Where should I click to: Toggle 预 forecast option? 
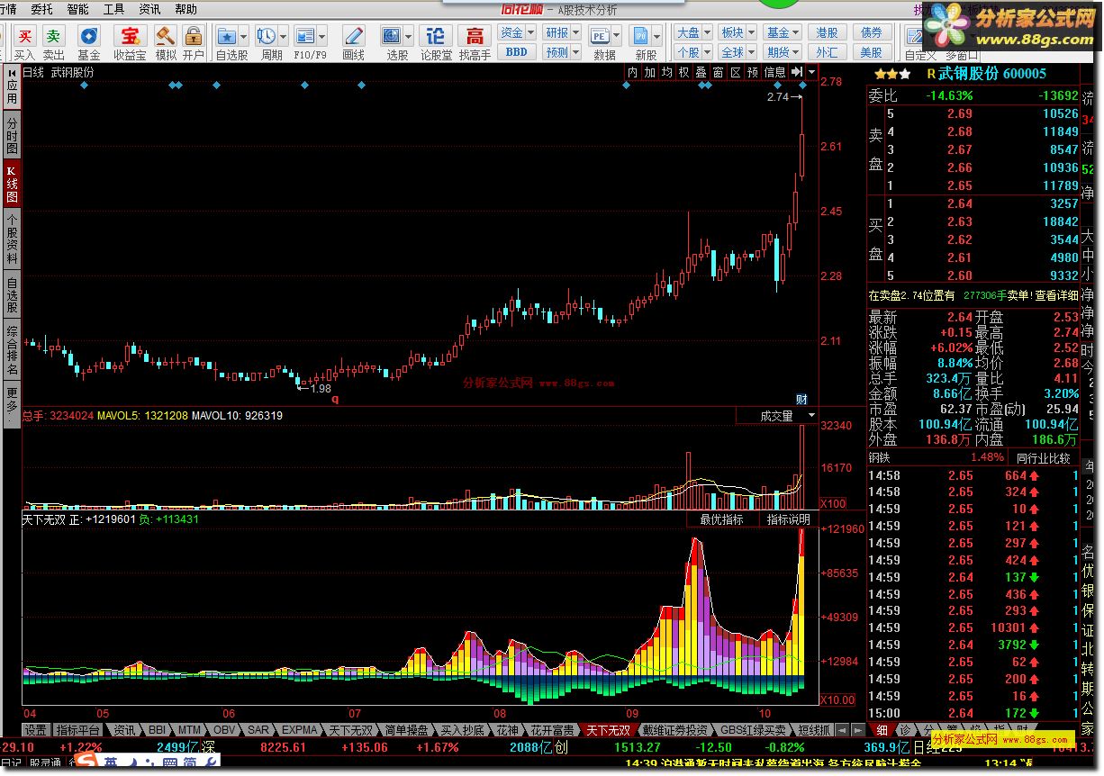tap(753, 72)
